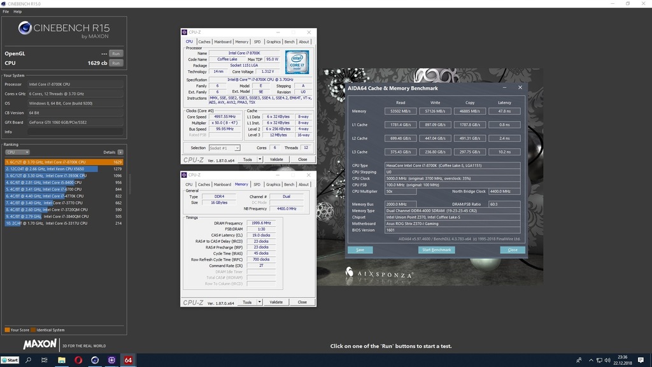Click the Processor field in Your System

click(x=75, y=85)
